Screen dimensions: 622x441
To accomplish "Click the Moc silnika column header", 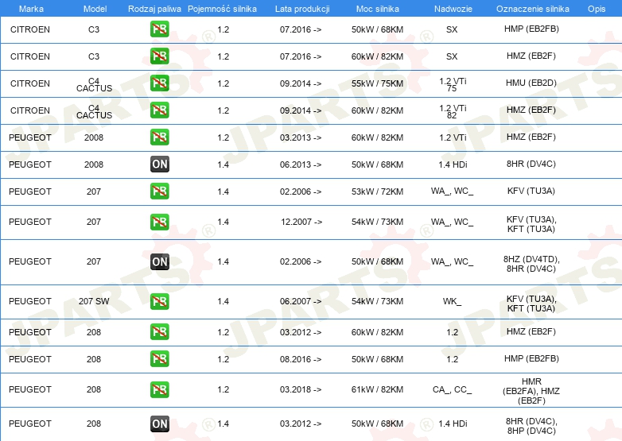I will [x=378, y=8].
